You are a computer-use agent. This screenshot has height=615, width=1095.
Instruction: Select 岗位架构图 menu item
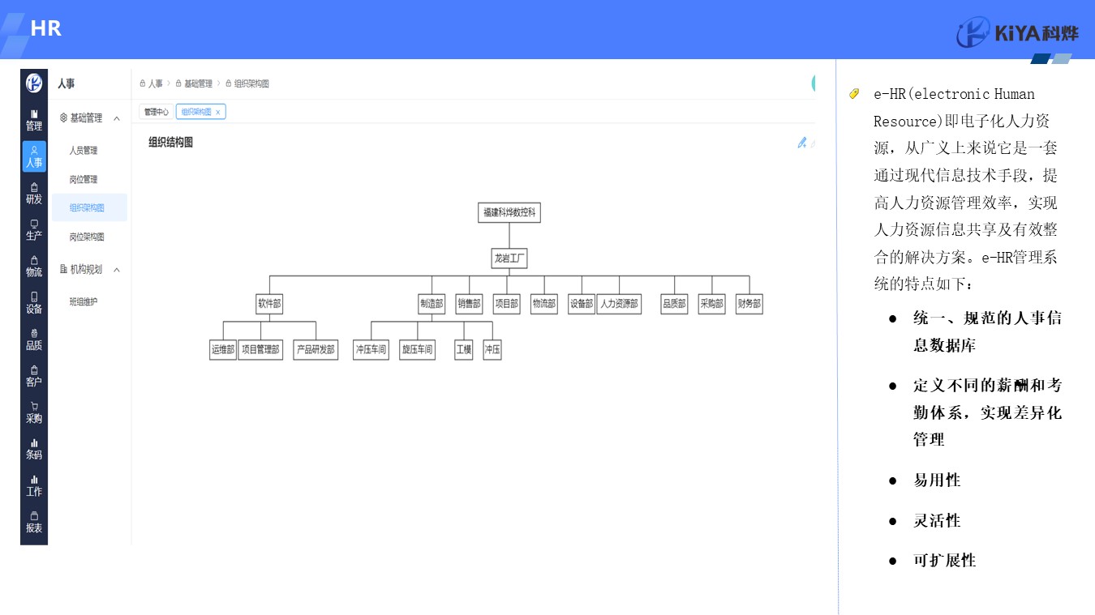pyautogui.click(x=87, y=237)
